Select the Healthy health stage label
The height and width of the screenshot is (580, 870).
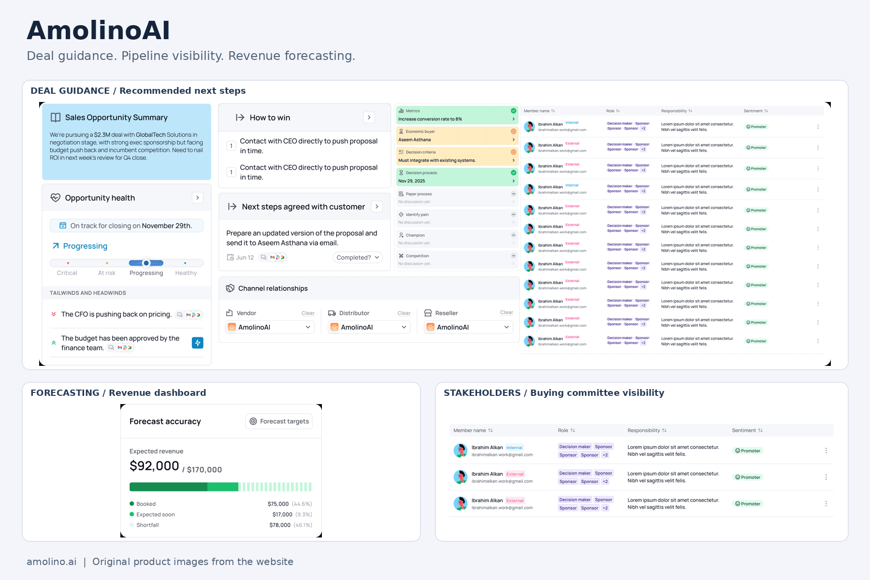(x=186, y=273)
